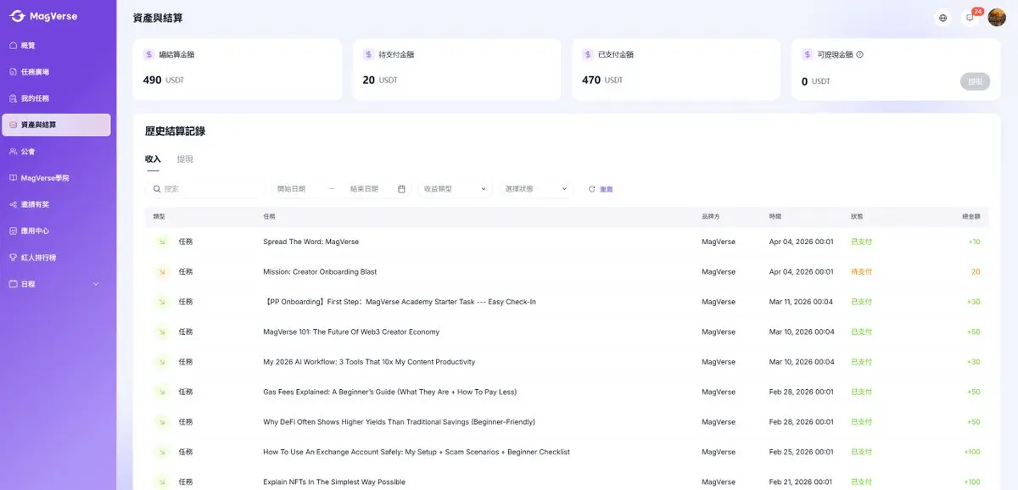The height and width of the screenshot is (490, 1018).
Task: Click the dollar icon on 總結算金額 card
Action: pos(149,54)
